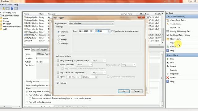Click the StartListener task clock icon
Screen dimensions: 198x111
(25, 38)
